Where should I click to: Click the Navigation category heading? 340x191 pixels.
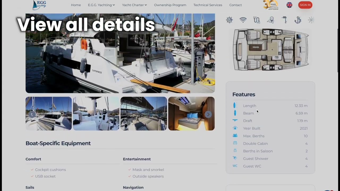(x=133, y=188)
